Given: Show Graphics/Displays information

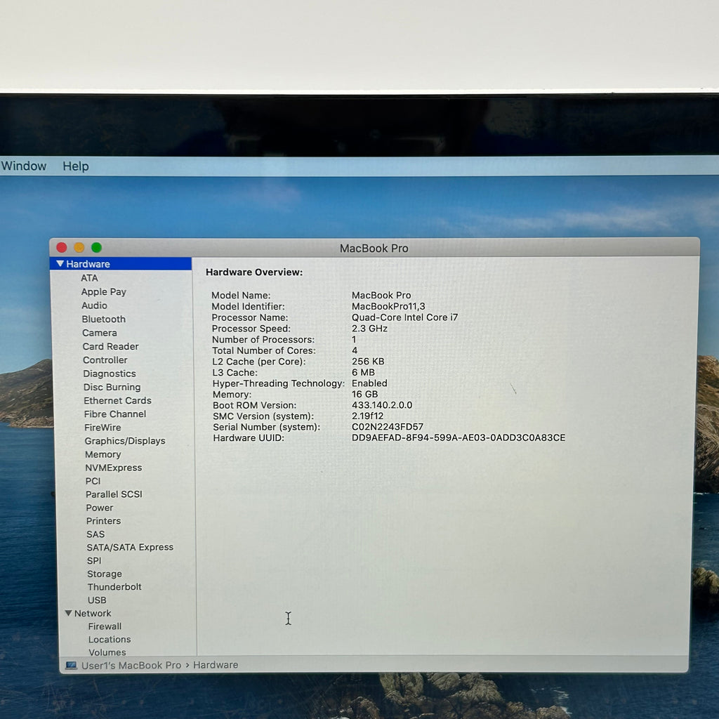Looking at the screenshot, I should (x=125, y=441).
